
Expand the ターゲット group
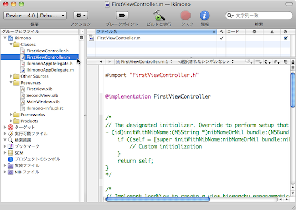click(x=5, y=127)
